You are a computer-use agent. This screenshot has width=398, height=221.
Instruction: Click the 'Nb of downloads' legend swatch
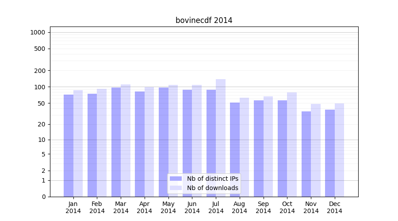tap(176, 188)
